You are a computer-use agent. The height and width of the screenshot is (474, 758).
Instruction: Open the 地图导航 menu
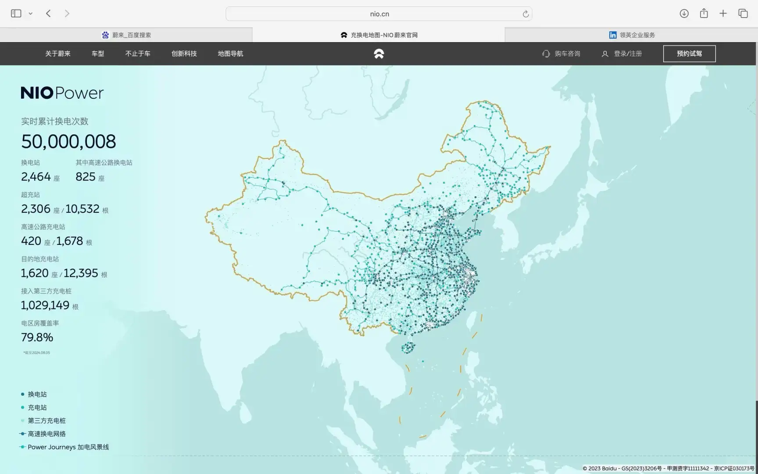230,54
